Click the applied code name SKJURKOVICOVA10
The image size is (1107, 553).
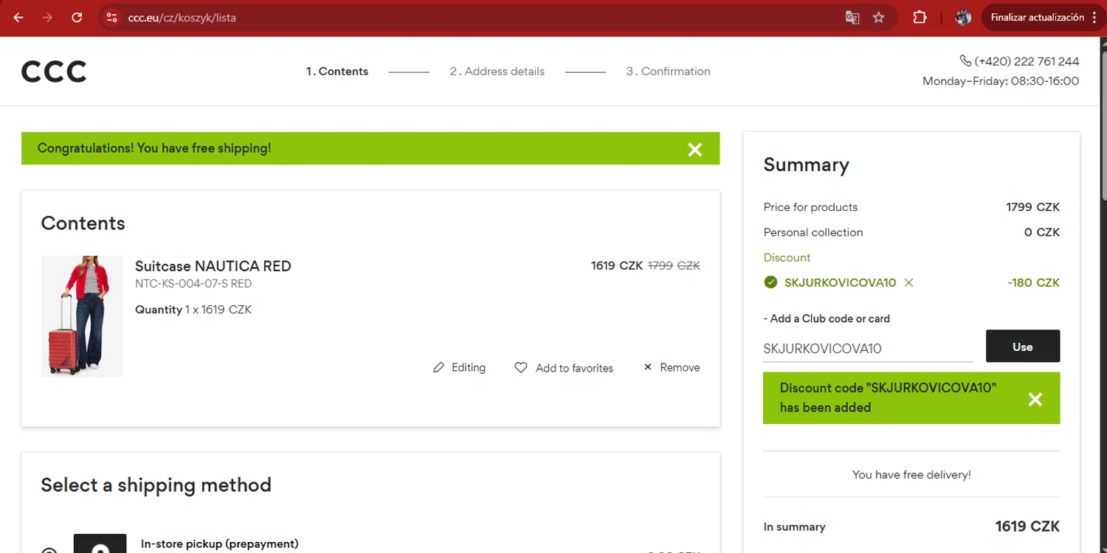click(840, 282)
